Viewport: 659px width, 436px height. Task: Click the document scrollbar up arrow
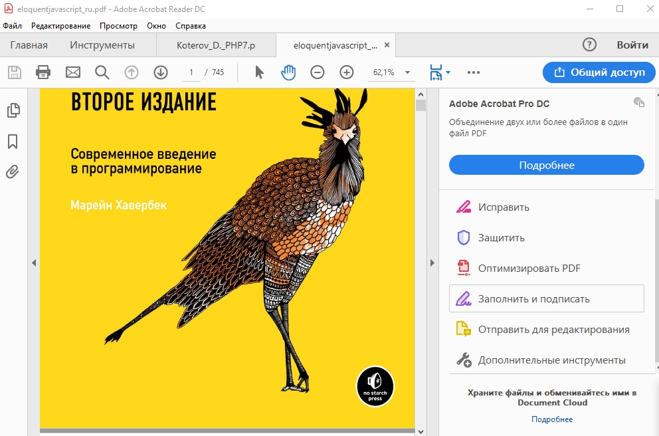coord(421,94)
